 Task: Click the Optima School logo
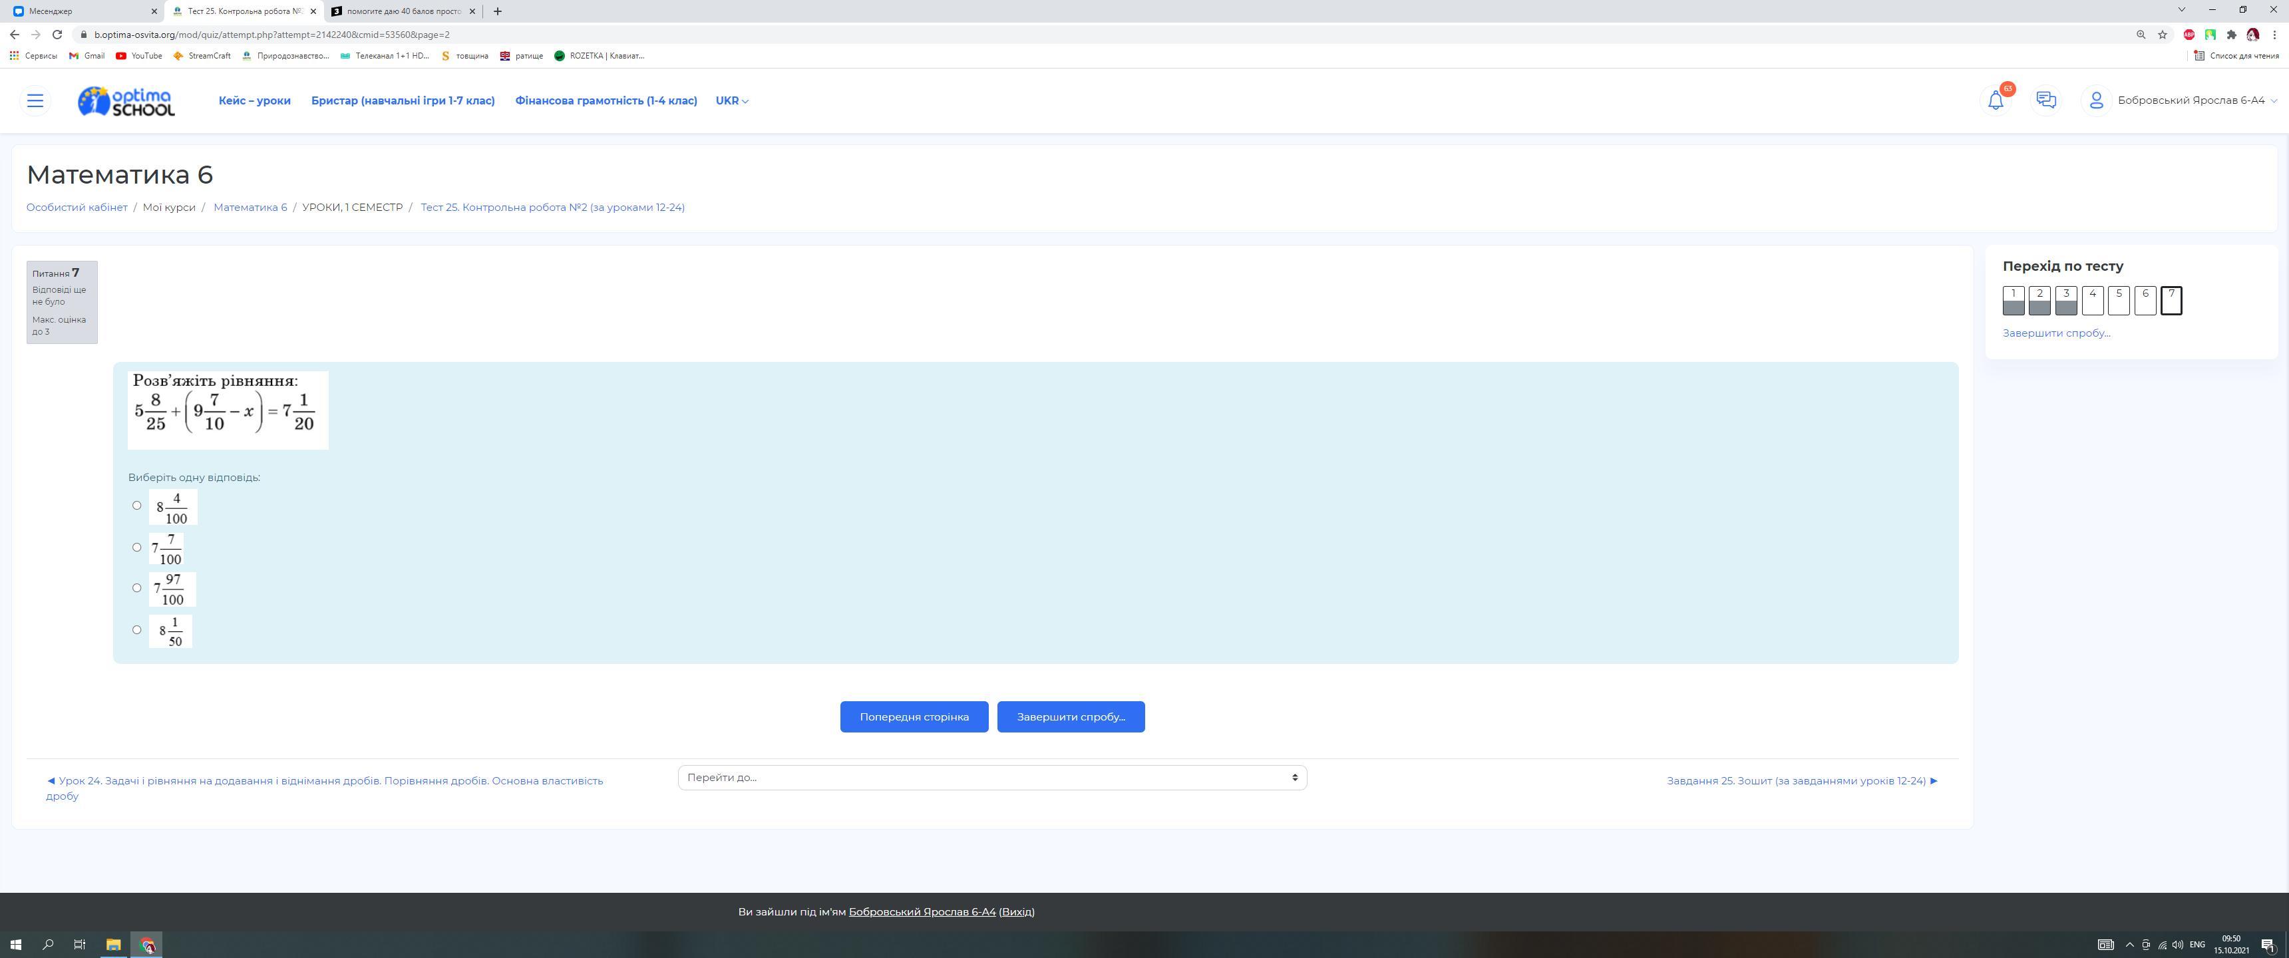click(x=126, y=101)
